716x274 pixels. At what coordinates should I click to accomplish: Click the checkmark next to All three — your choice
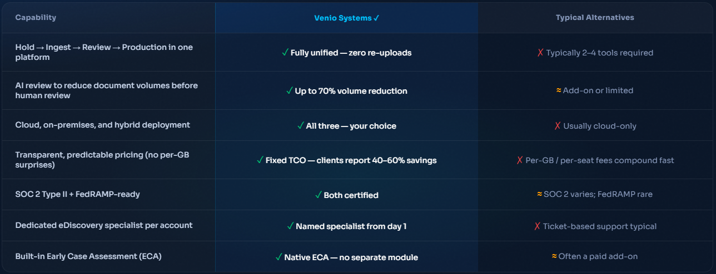(301, 126)
